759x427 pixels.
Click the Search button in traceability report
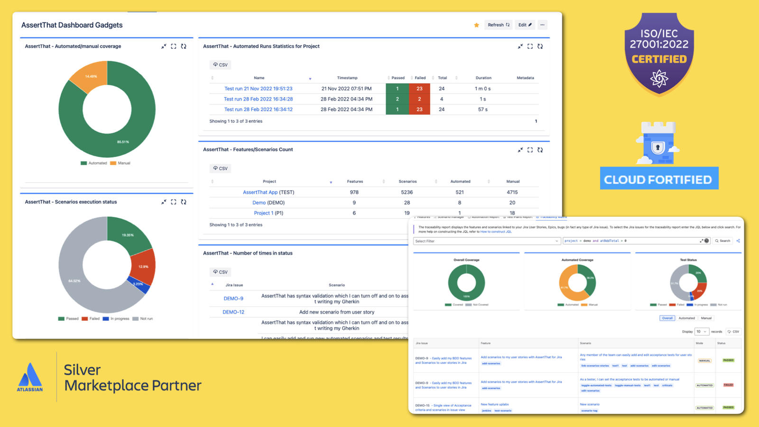722,241
